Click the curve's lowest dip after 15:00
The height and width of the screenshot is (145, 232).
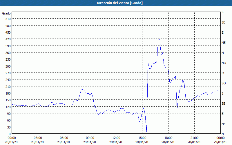click(146, 132)
